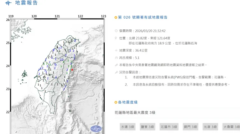Click the red star epicenter marker
Screen dimensions: 240x134
[72, 70]
